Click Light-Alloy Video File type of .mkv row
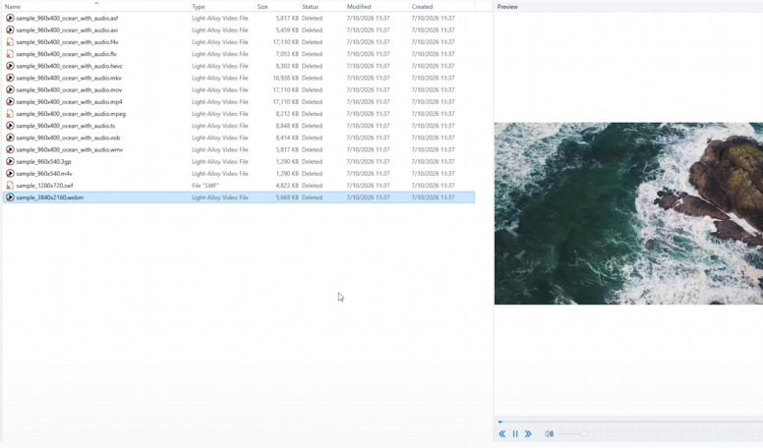 (x=220, y=78)
